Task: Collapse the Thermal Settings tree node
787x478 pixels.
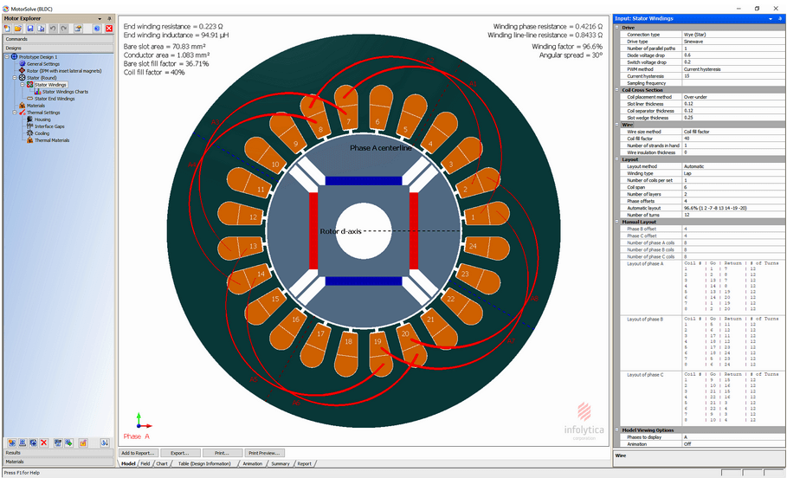Action: 15,113
